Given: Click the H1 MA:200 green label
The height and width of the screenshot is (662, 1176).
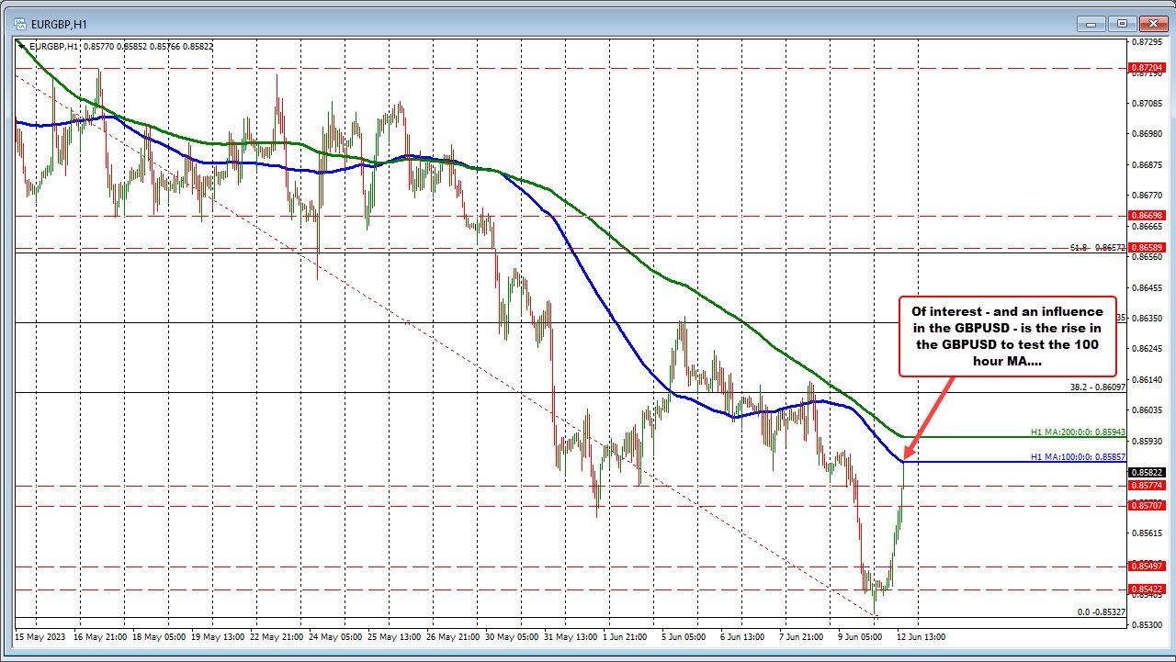Looking at the screenshot, I should tap(1078, 432).
